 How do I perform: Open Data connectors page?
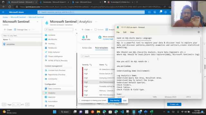(54, 88)
